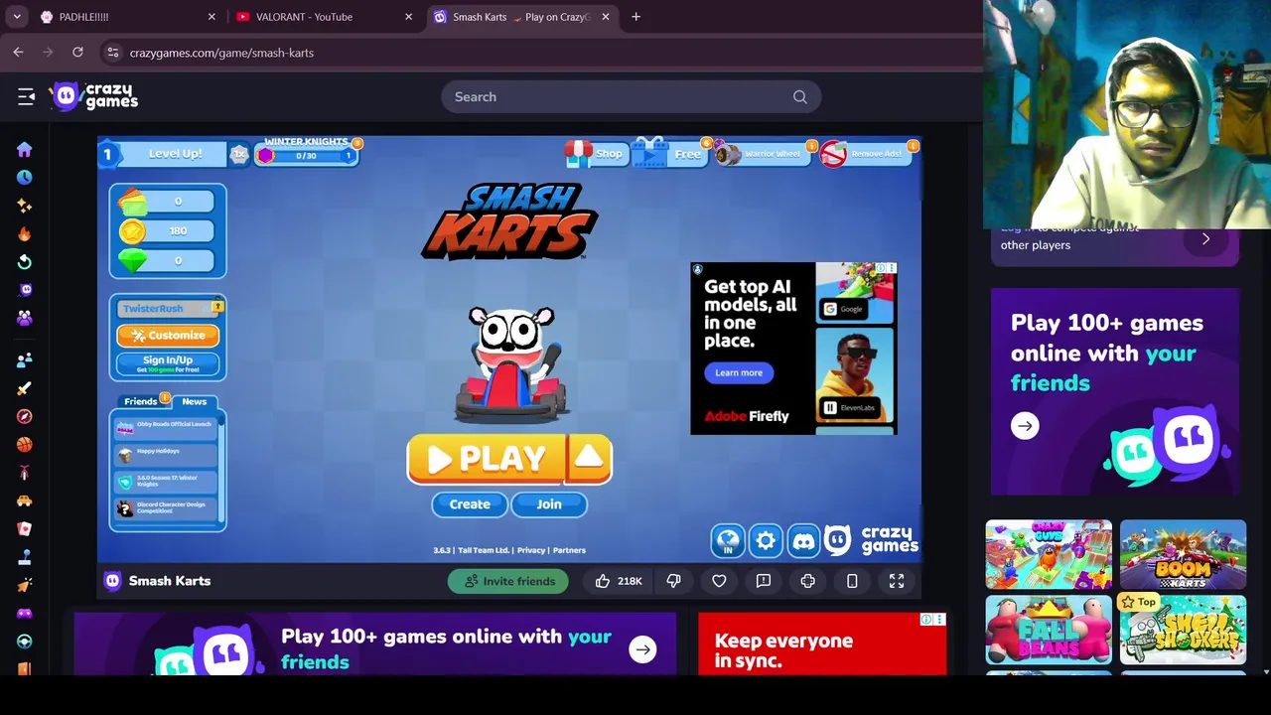Click Sign In/Up button
The image size is (1271, 715).
(x=168, y=364)
